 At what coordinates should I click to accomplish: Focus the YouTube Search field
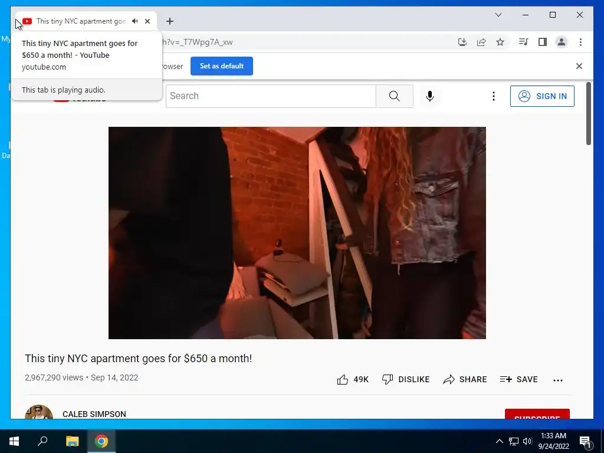tap(271, 96)
